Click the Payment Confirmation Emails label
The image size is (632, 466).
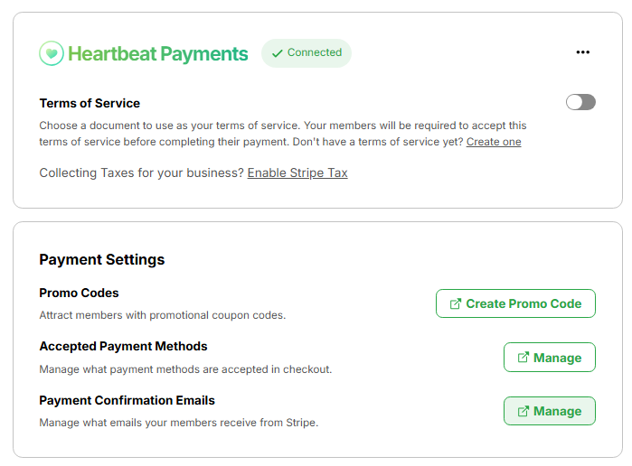(127, 400)
